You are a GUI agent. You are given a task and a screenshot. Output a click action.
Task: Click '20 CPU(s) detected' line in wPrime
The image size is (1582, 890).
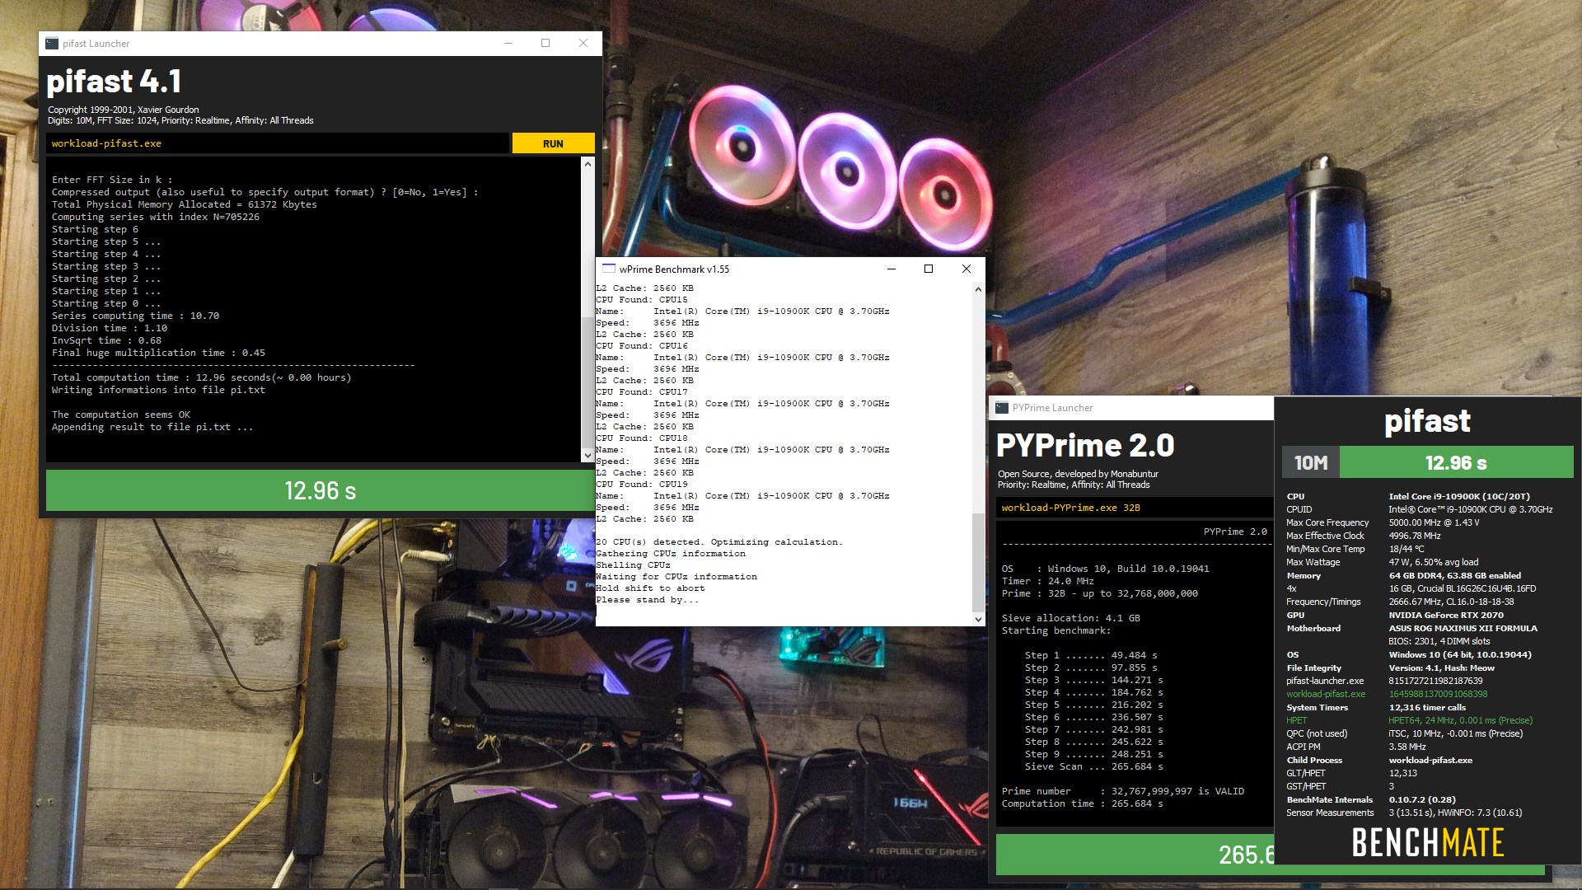[x=719, y=542]
